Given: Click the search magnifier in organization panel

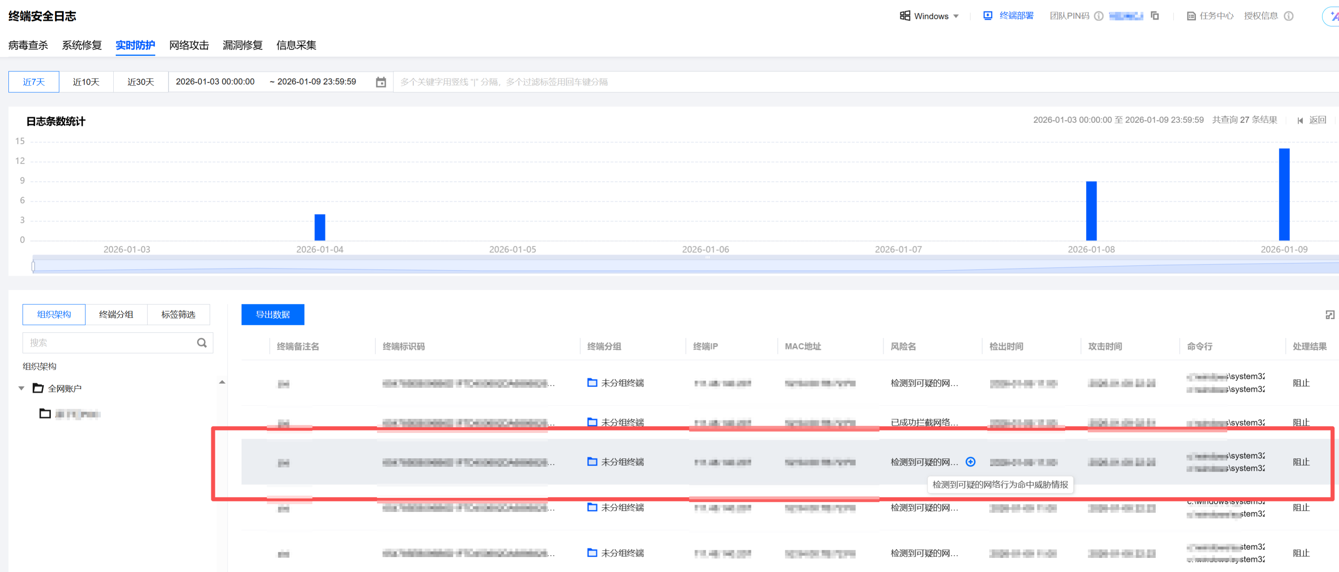Looking at the screenshot, I should 202,343.
